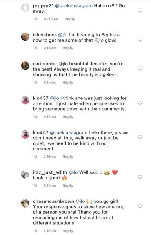Heart klo457's comment about looking for attention
151x235 pixels.
click(x=140, y=103)
